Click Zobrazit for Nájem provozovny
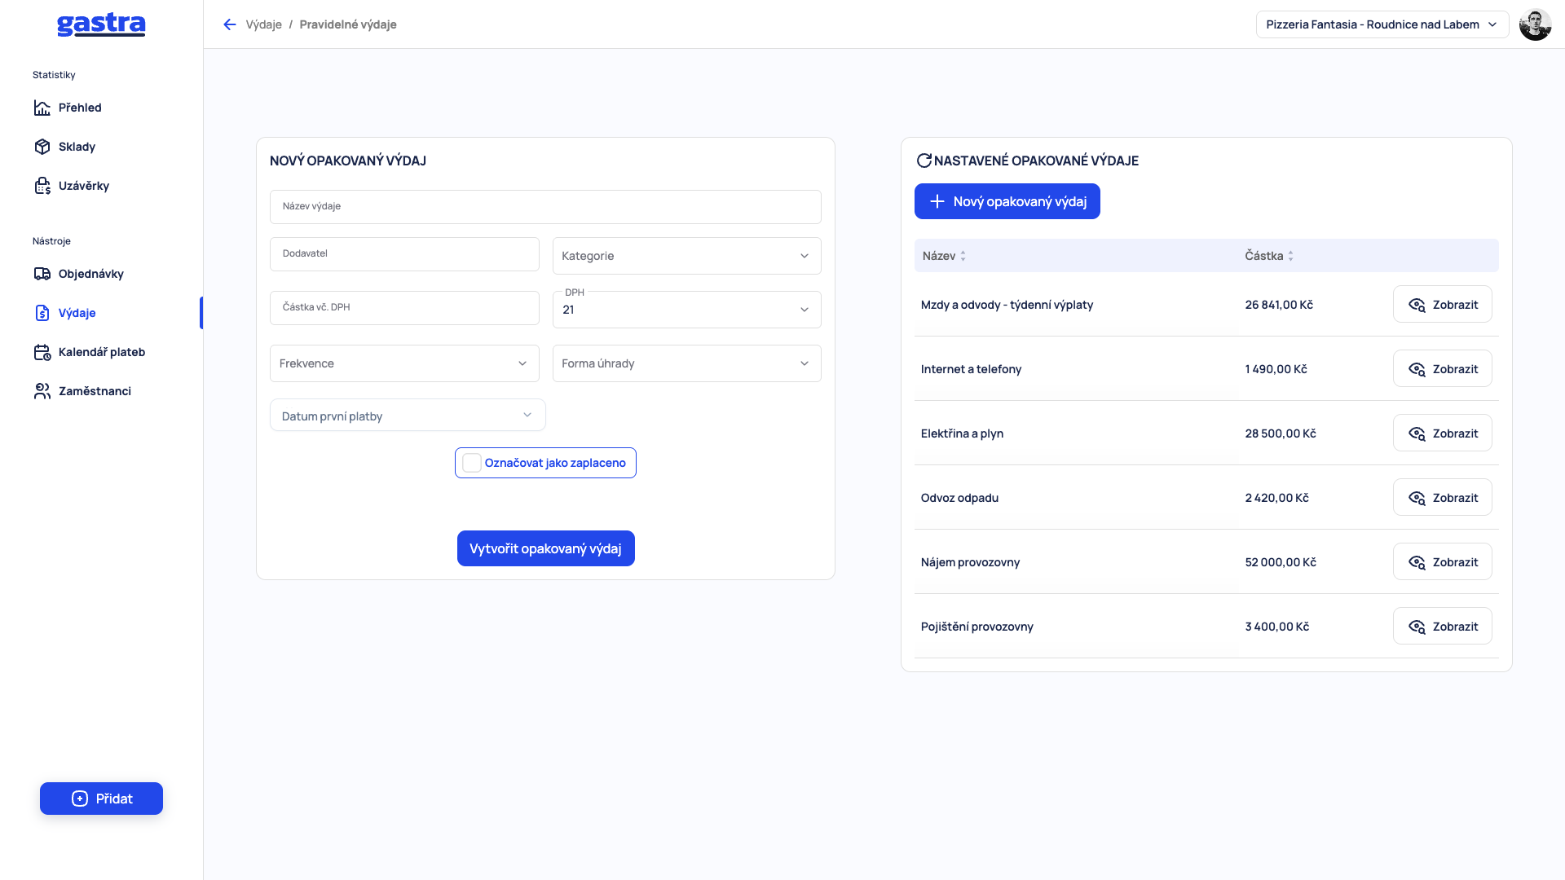This screenshot has width=1565, height=880. (1442, 561)
